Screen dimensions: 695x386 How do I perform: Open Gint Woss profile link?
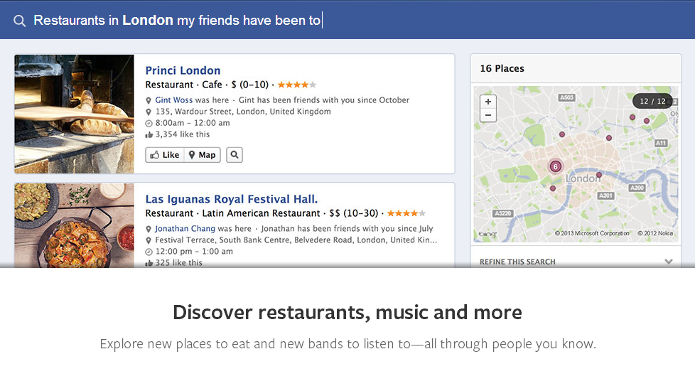coord(173,100)
